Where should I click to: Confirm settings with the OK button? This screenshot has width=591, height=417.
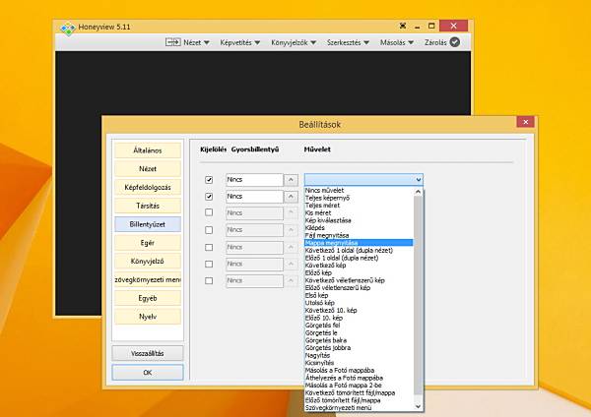point(148,372)
